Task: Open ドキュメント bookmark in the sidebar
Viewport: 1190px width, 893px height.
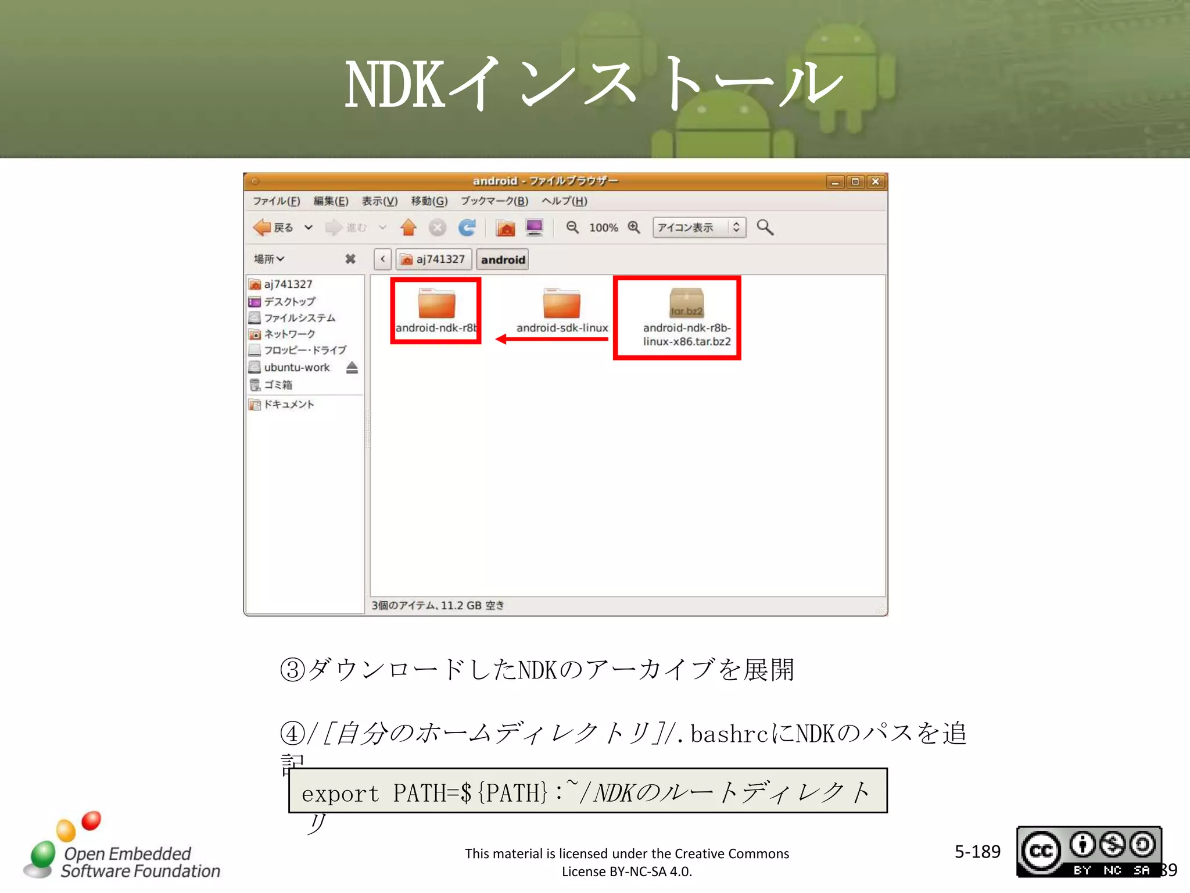Action: pos(281,404)
